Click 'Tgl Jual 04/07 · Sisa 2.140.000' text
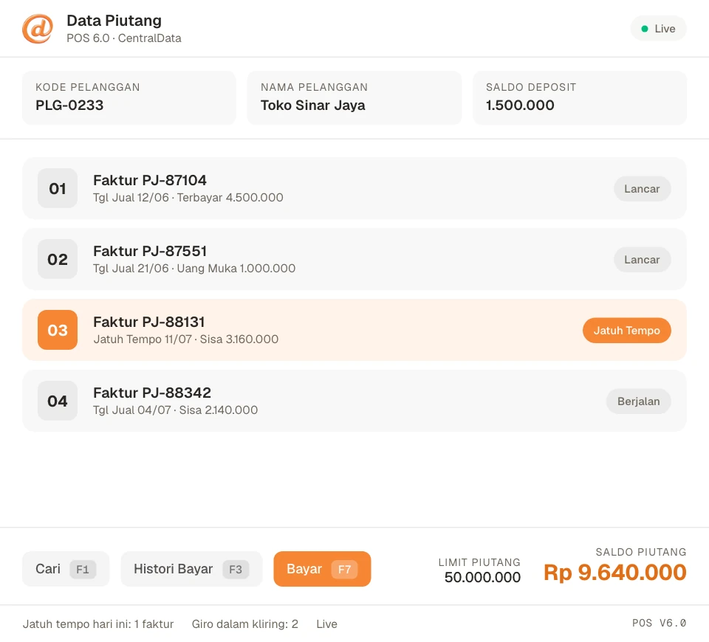This screenshot has width=709, height=642. 176,411
